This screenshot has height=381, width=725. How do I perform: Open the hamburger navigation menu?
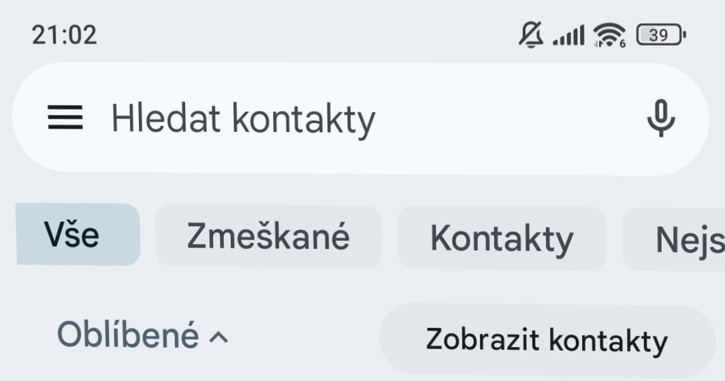point(65,119)
